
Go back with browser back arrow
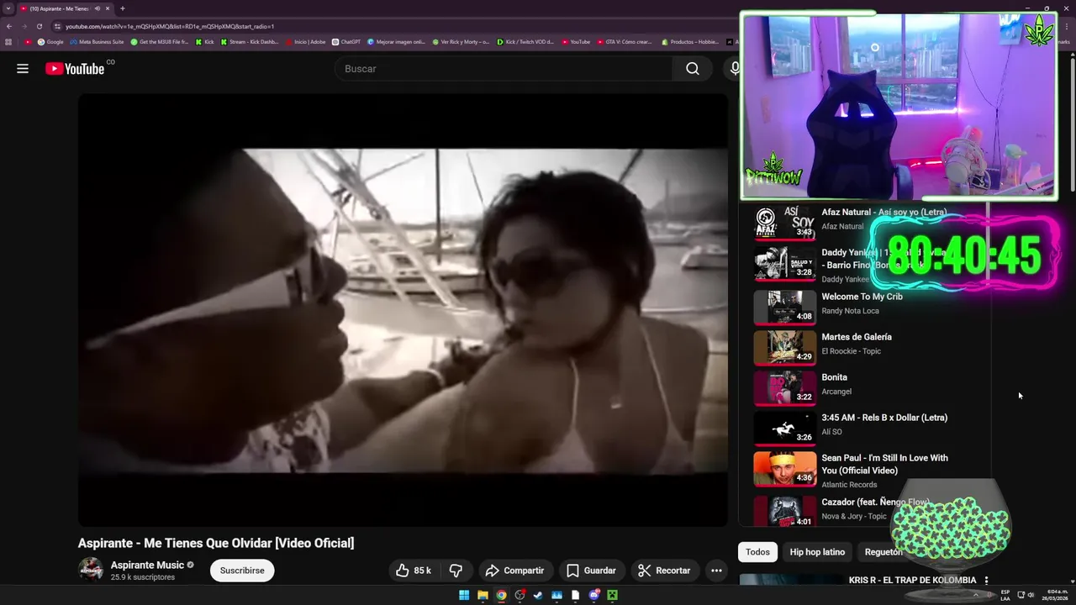tap(9, 26)
